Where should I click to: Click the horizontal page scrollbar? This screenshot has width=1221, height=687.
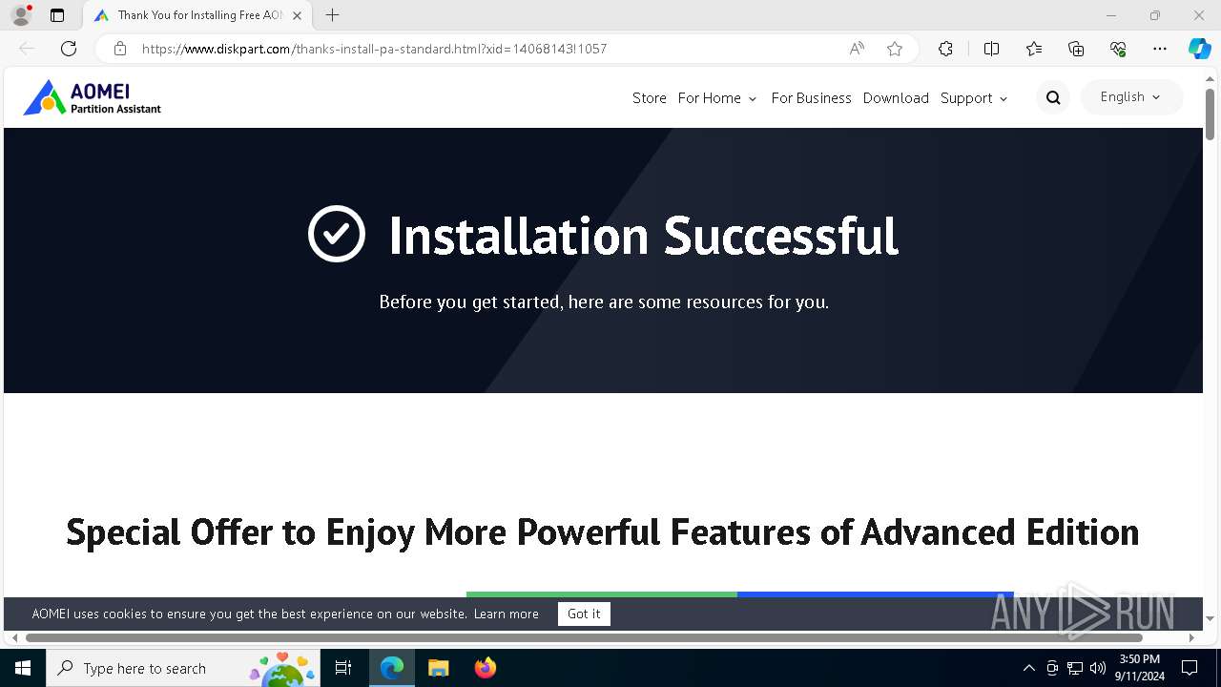pyautogui.click(x=584, y=637)
